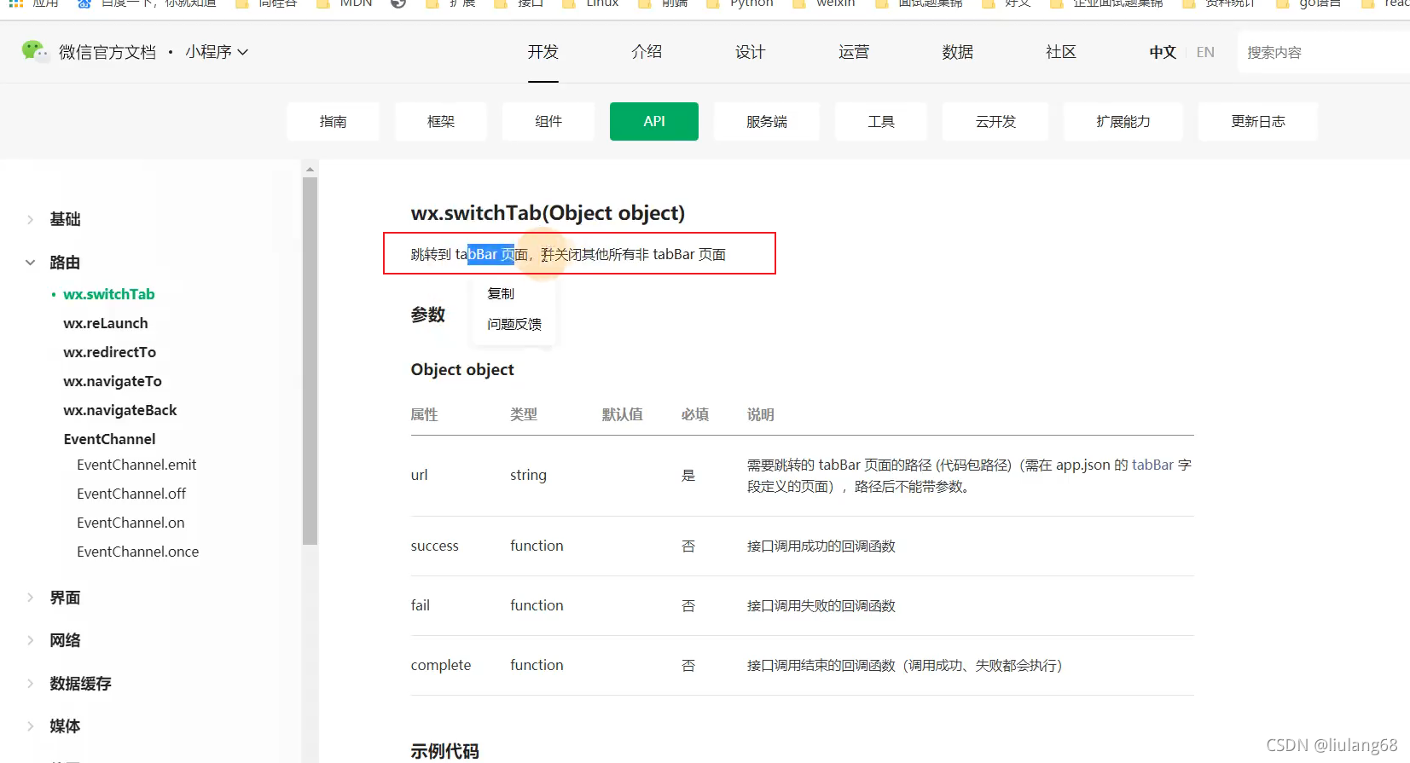Image resolution: width=1410 pixels, height=763 pixels.
Task: Open 界面 category in sidebar
Action: [65, 598]
